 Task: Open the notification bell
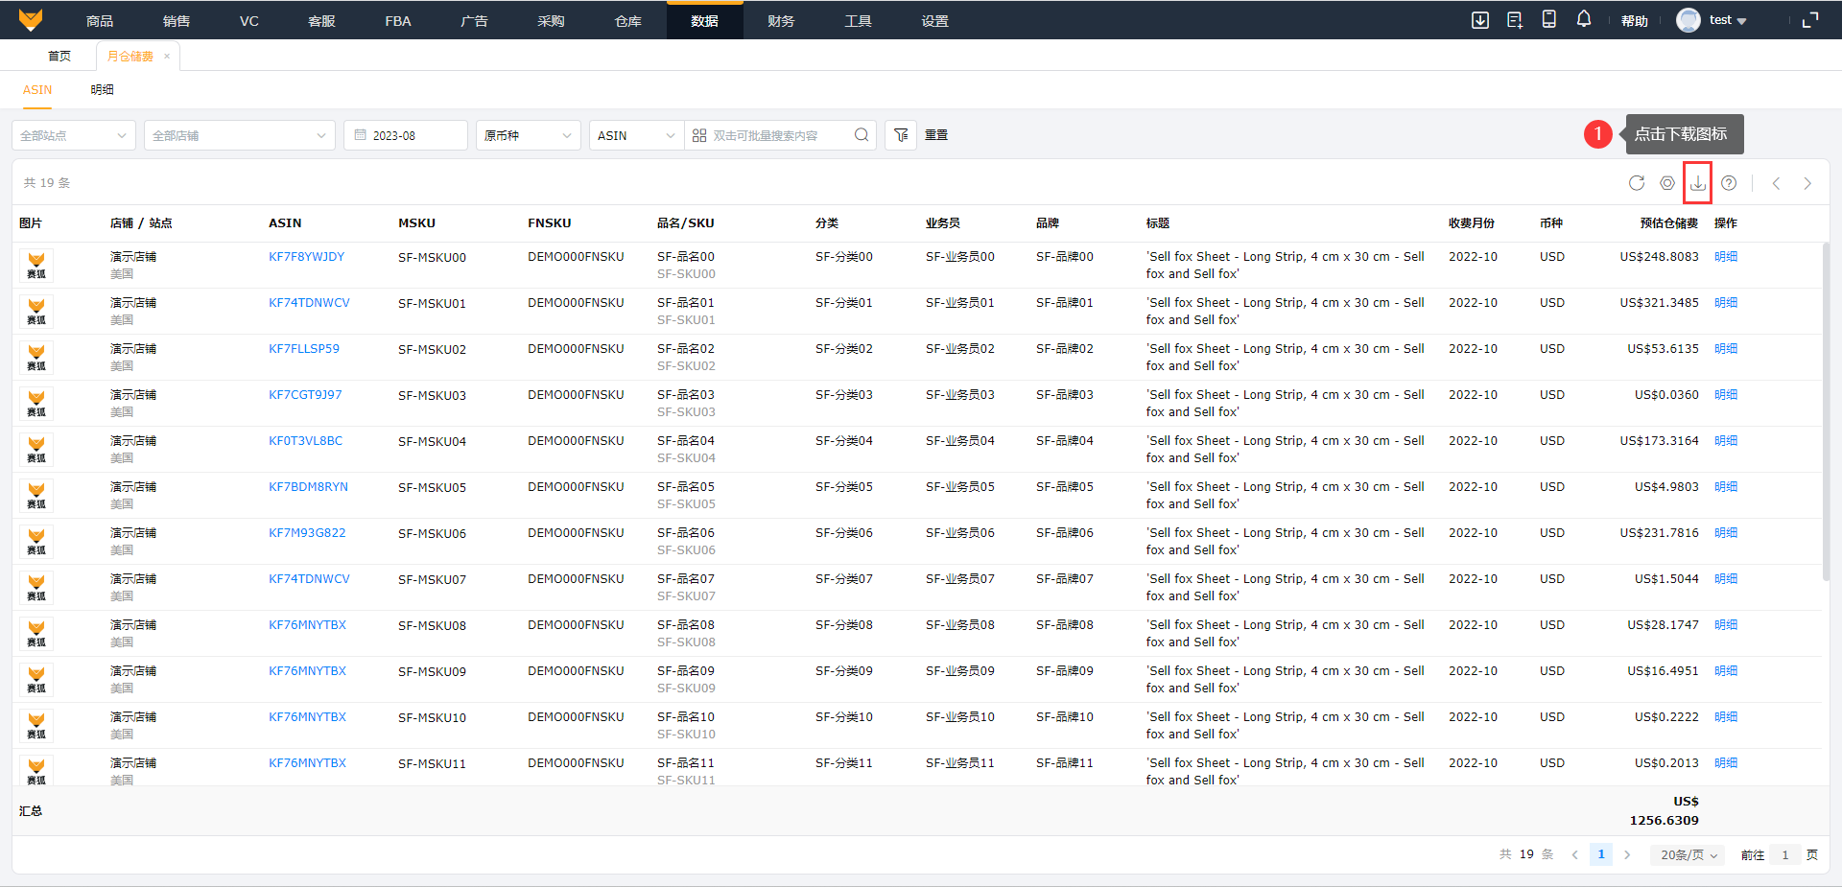1583,20
